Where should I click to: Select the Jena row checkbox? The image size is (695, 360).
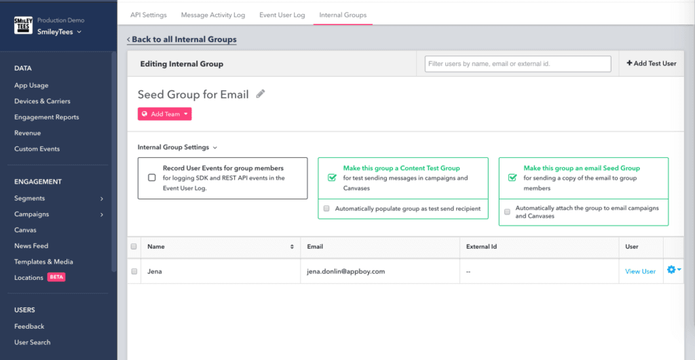tap(134, 271)
